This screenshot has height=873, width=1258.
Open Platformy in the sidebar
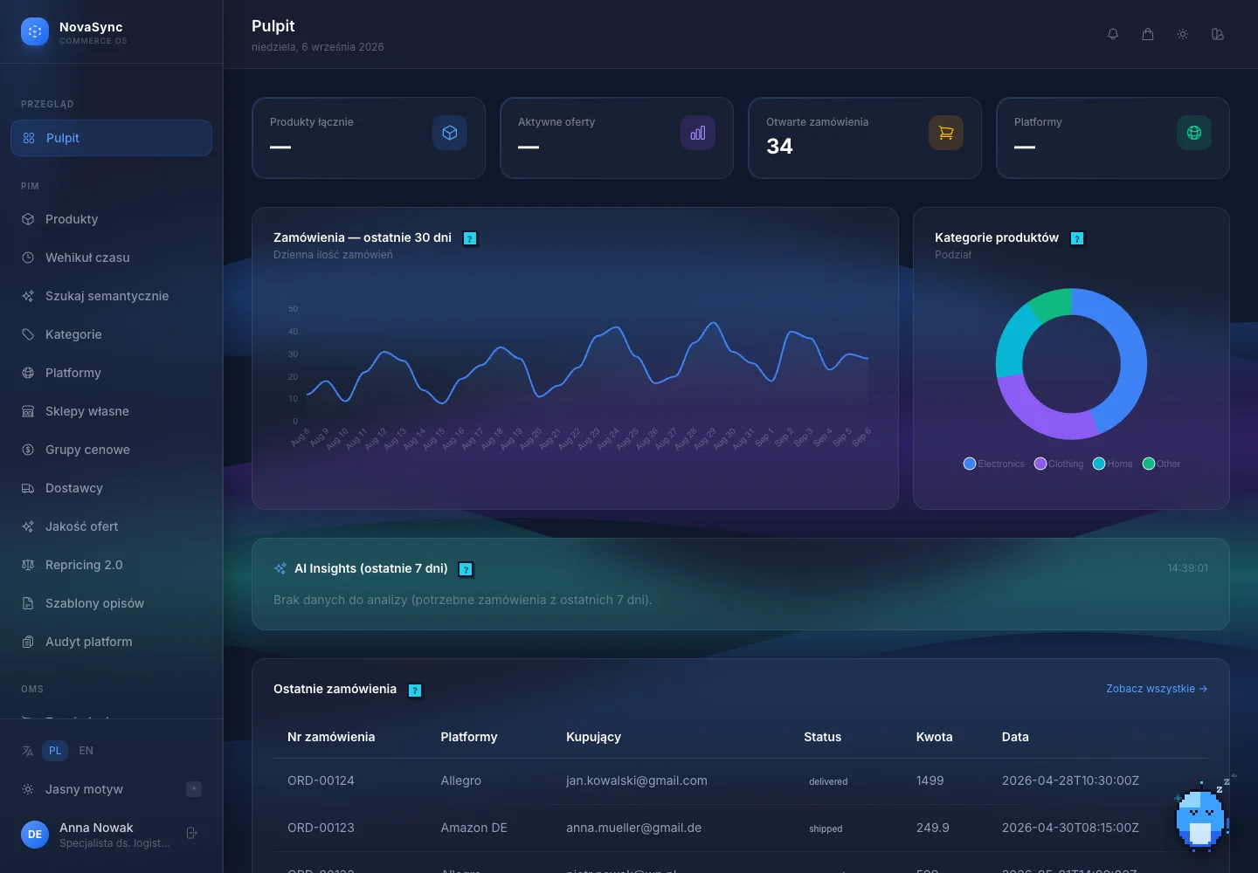click(x=111, y=373)
